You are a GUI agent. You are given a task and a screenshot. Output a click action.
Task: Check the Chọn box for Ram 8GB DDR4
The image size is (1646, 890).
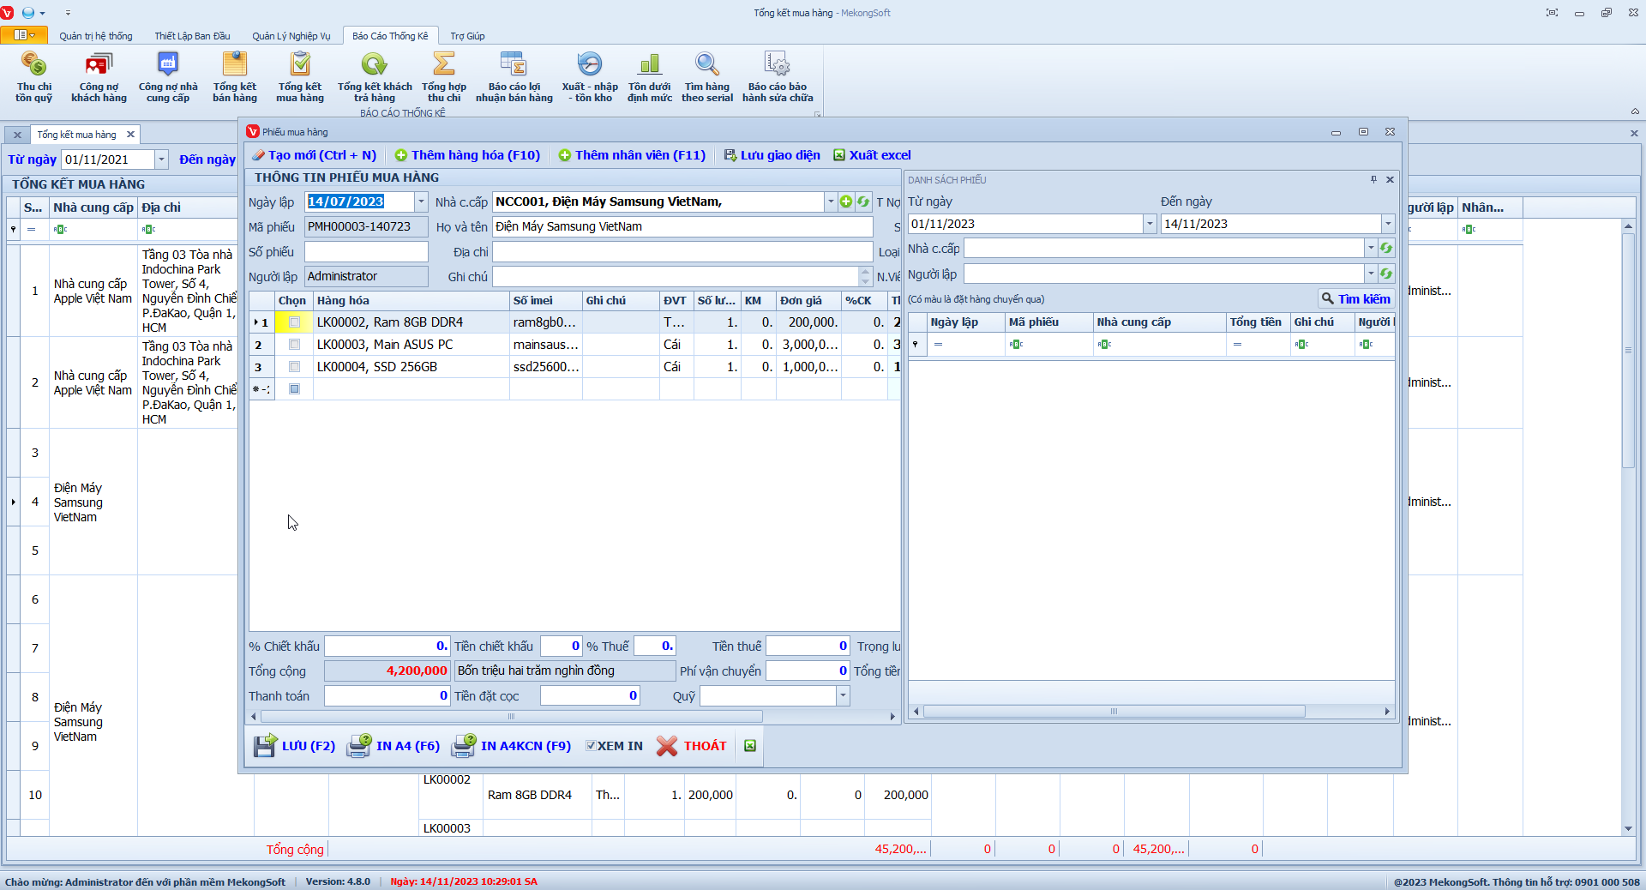coord(294,322)
